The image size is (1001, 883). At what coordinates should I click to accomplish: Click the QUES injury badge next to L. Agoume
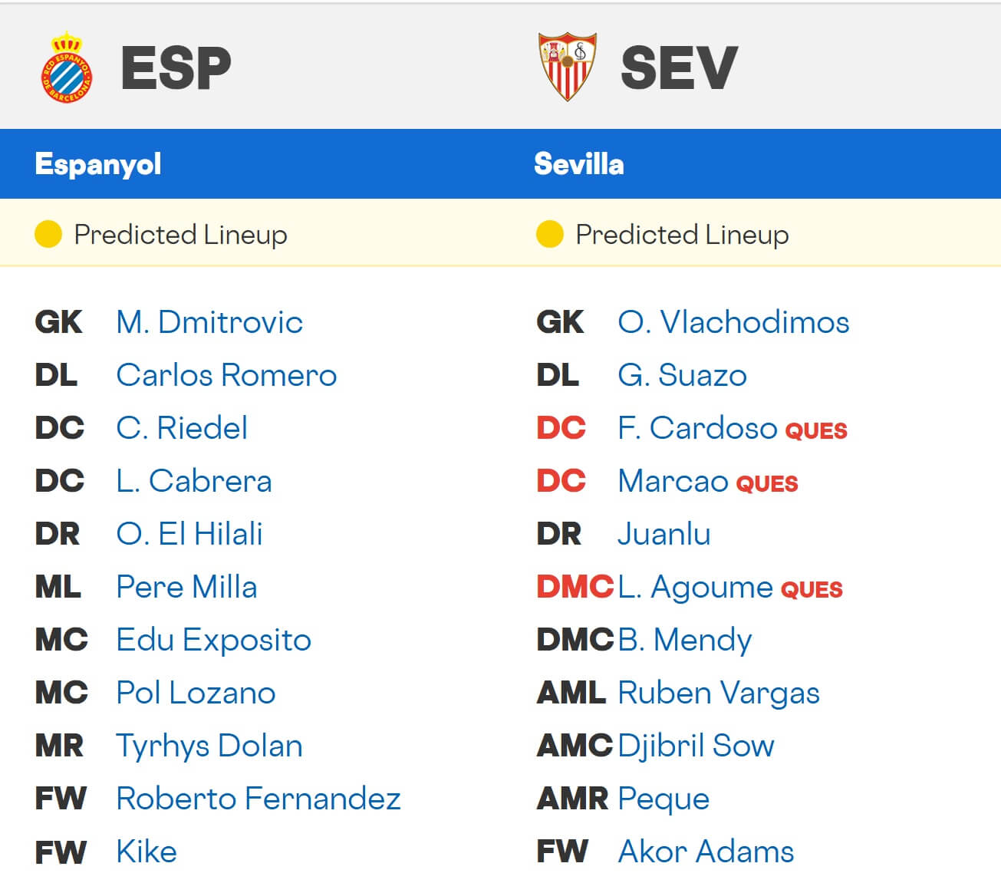pyautogui.click(x=811, y=590)
